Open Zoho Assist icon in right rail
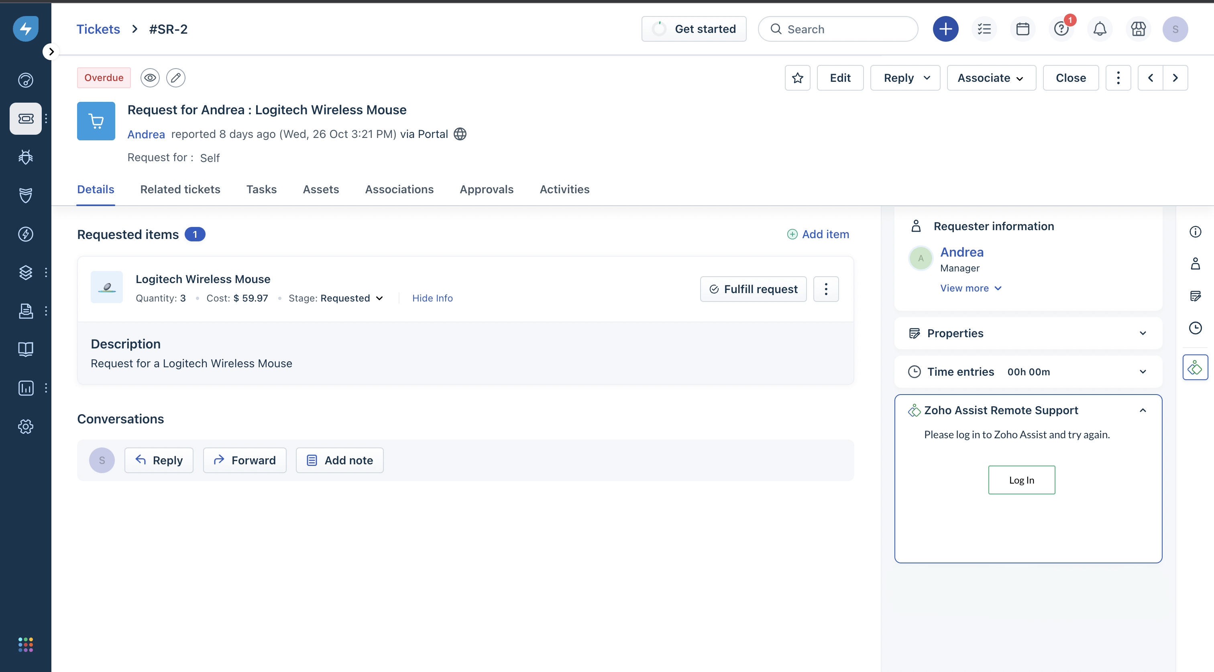1214x672 pixels. click(x=1195, y=367)
